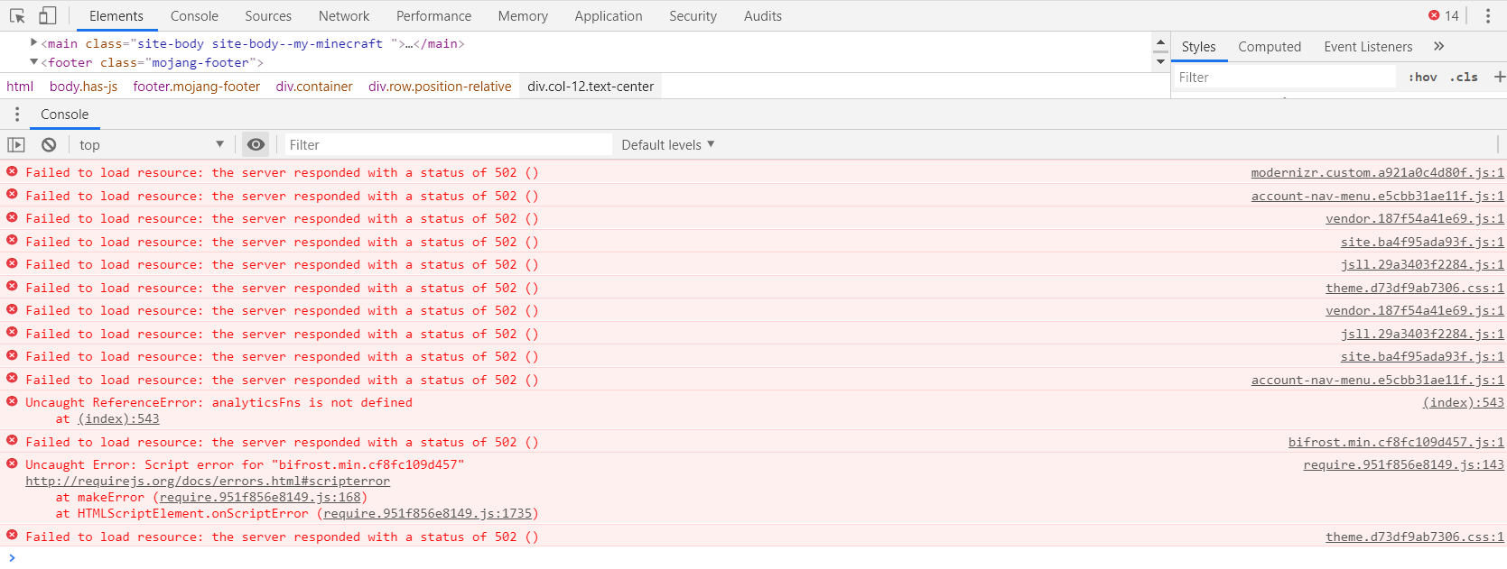1507x569 pixels.
Task: Show more Styles panel tabs chevron
Action: [x=1438, y=46]
